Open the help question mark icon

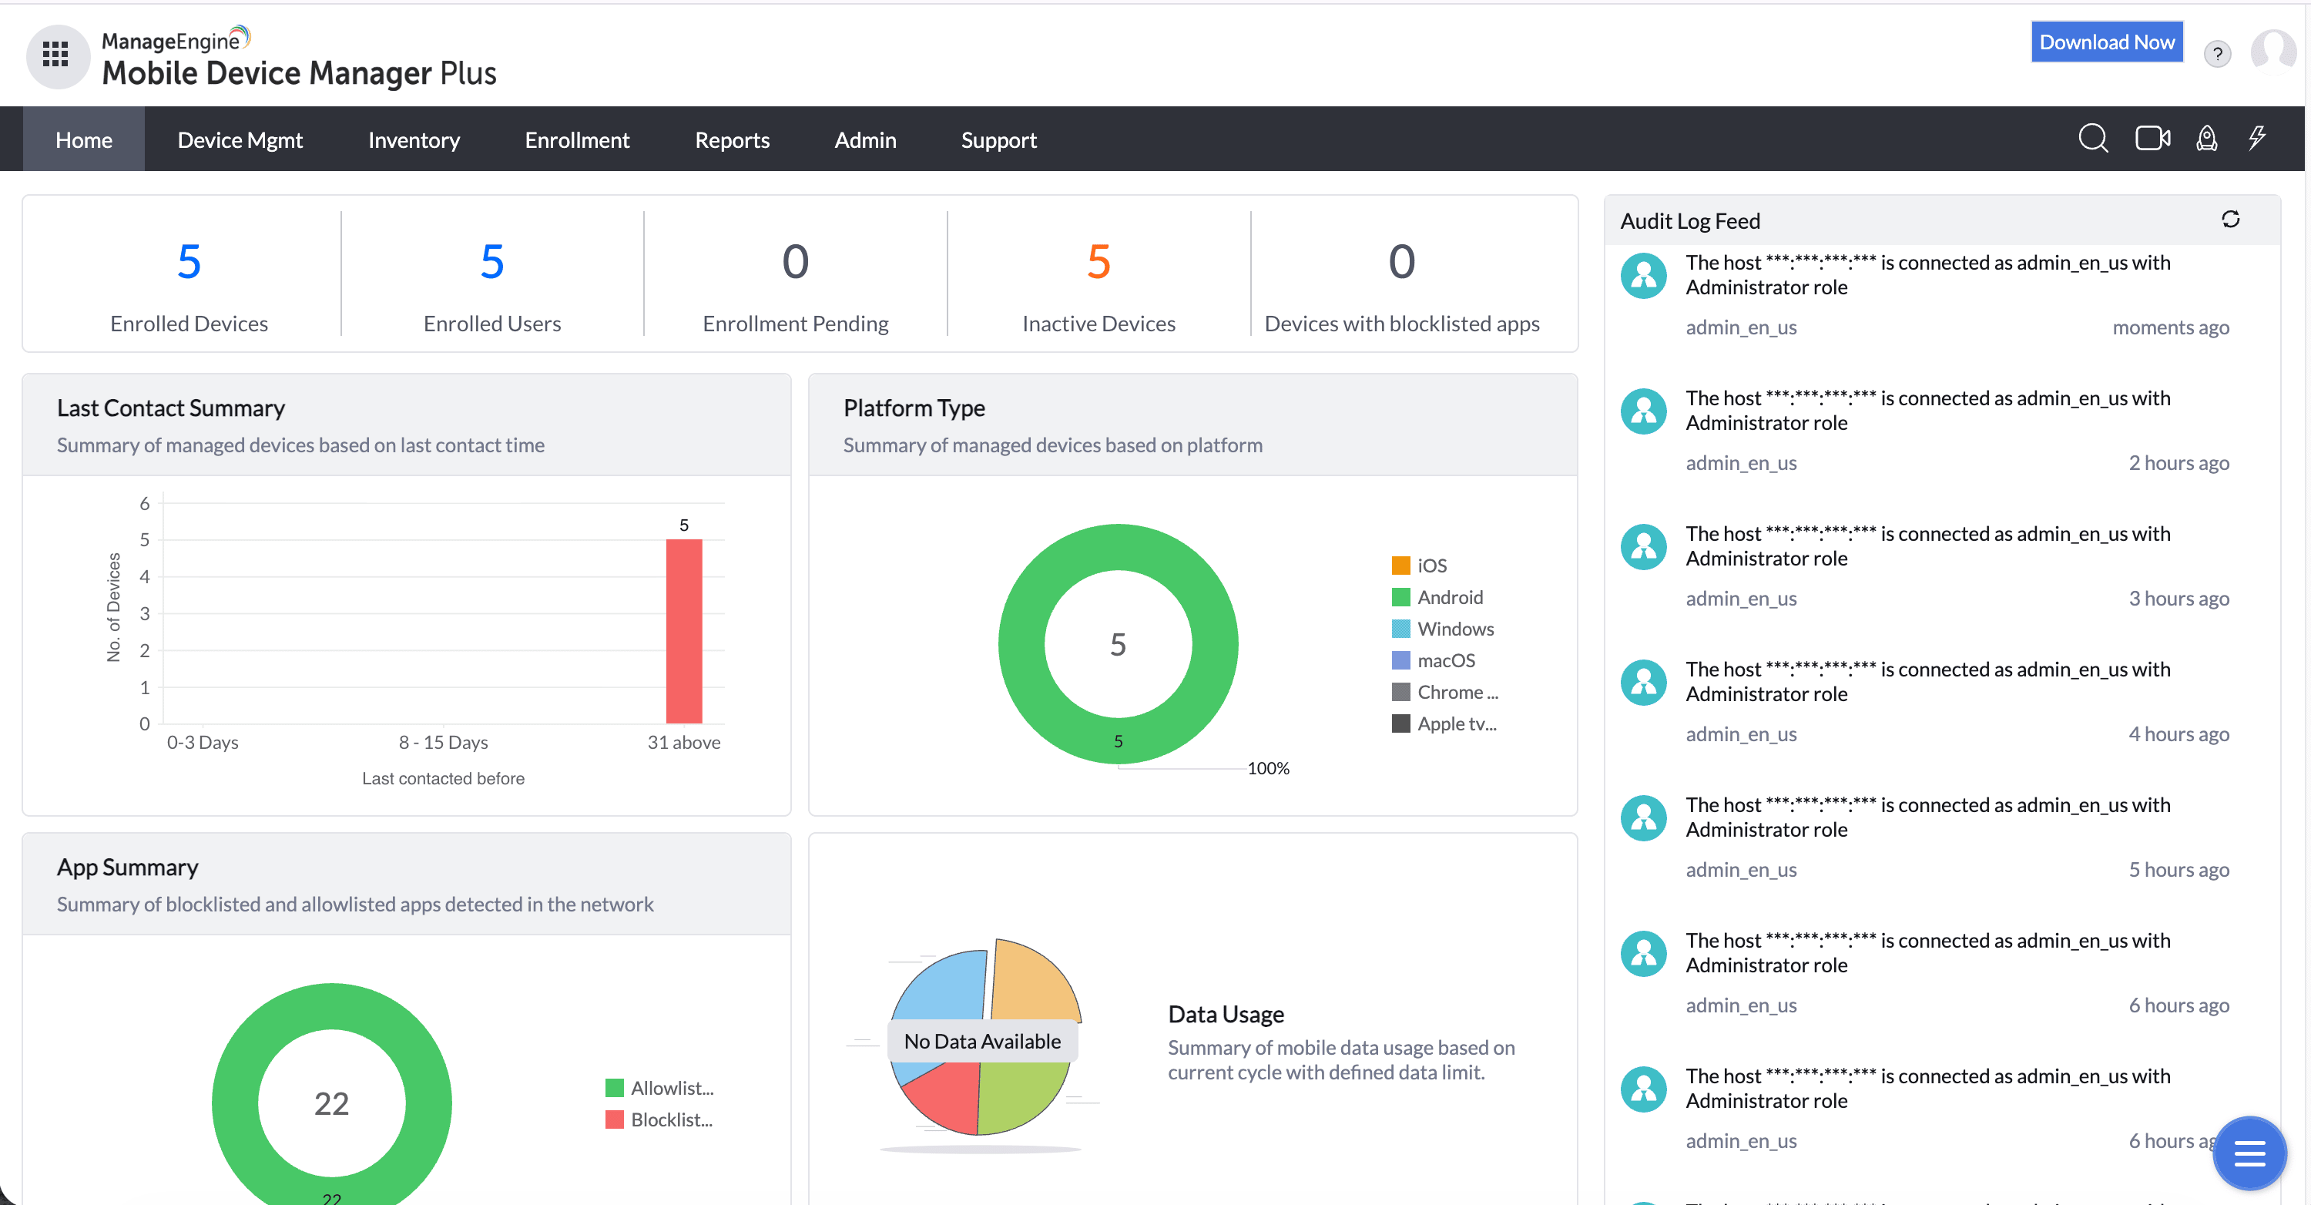pos(2217,55)
